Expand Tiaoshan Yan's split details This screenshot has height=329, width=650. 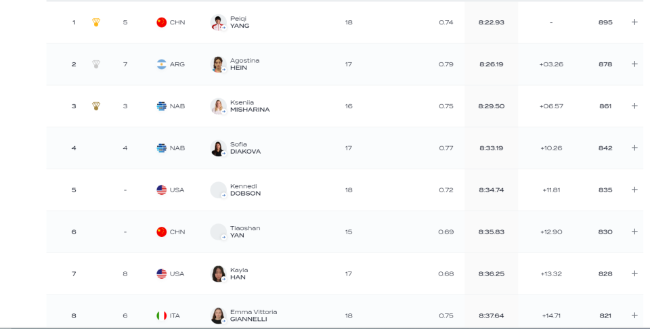point(634,232)
